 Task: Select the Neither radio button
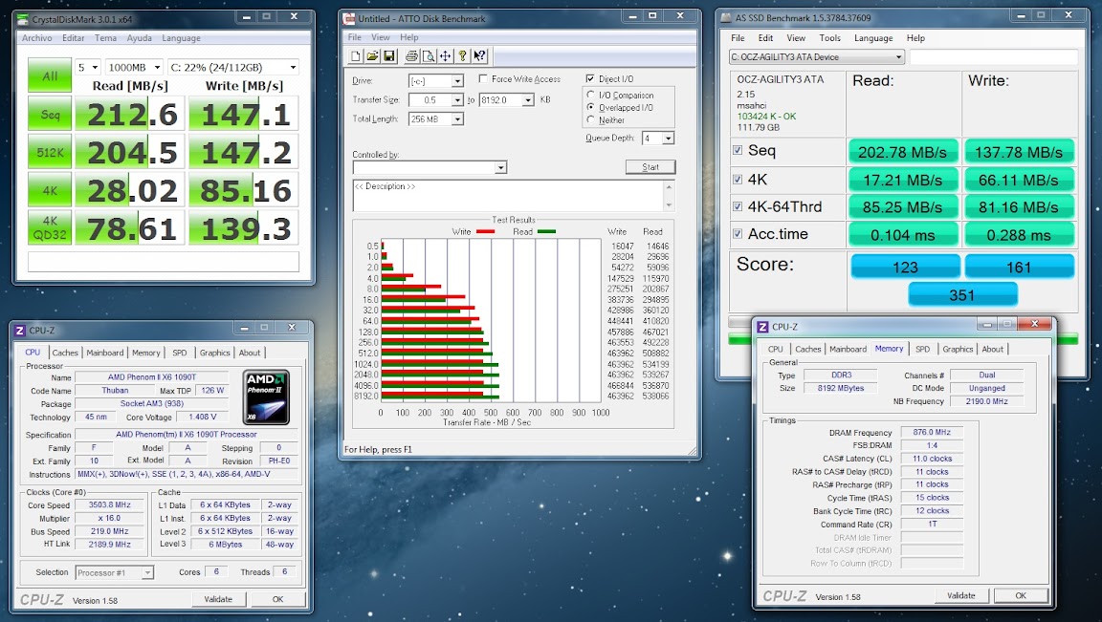590,119
